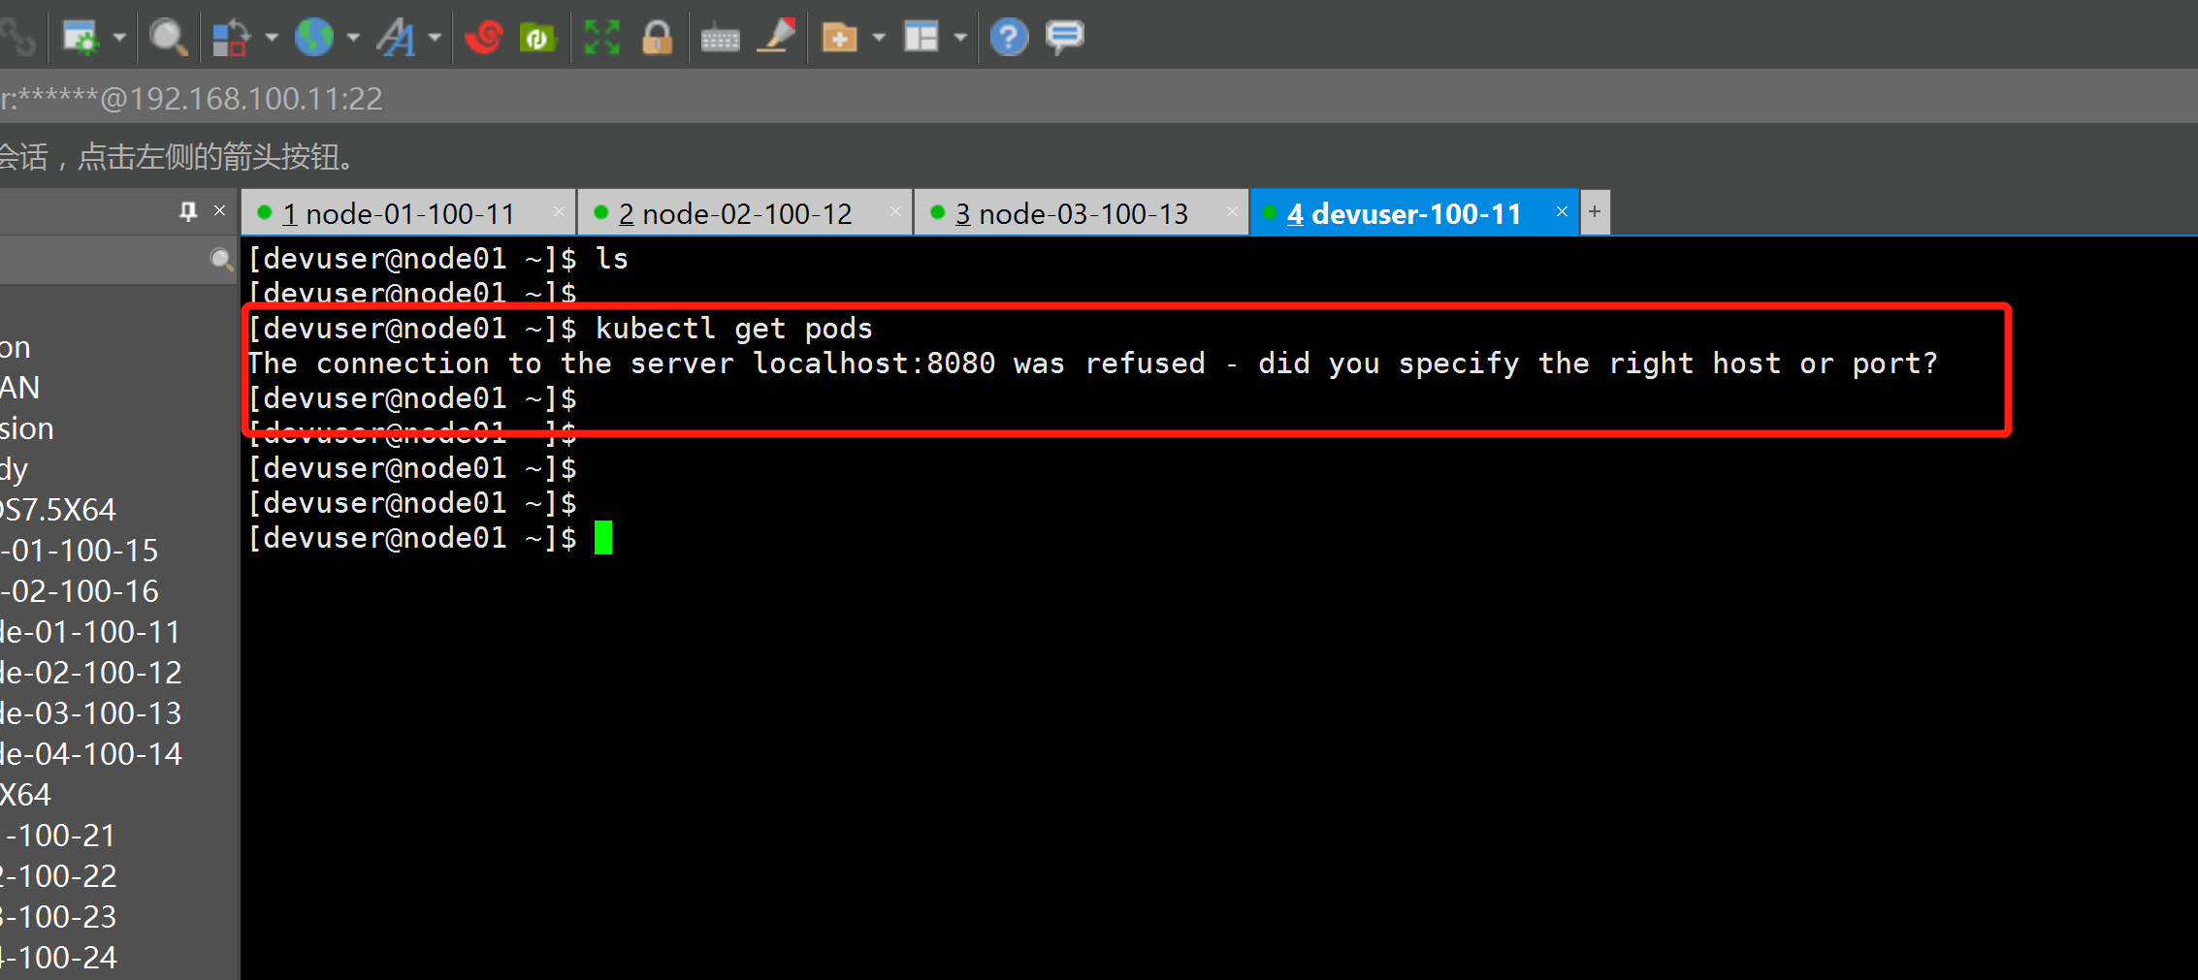This screenshot has height=980, width=2198.
Task: Select session entry ending -100-21
Action: [x=58, y=836]
